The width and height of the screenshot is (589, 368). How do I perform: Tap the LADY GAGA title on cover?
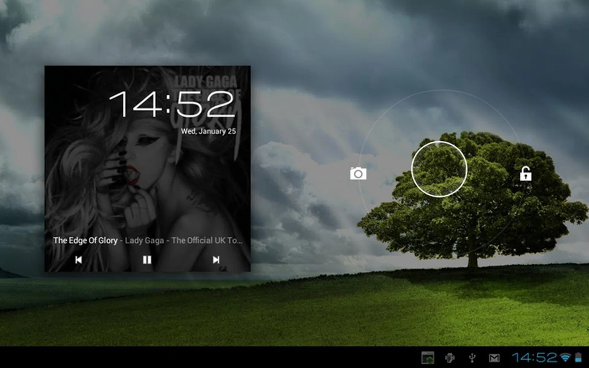pos(206,82)
